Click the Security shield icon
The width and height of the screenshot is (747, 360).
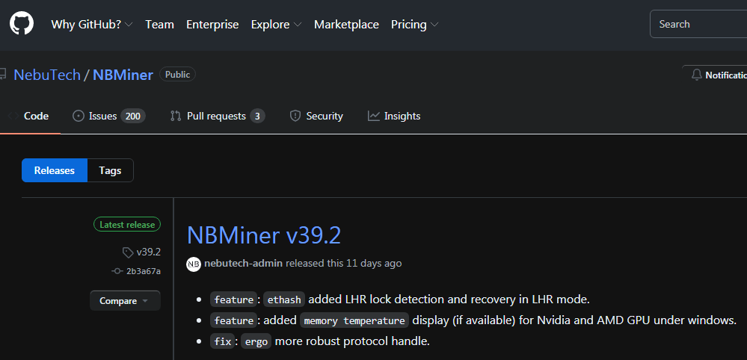point(295,116)
